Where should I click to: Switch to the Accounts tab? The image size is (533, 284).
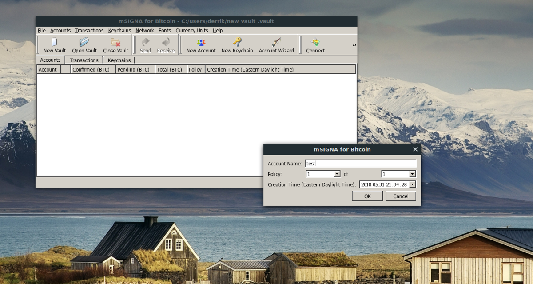[x=50, y=60]
